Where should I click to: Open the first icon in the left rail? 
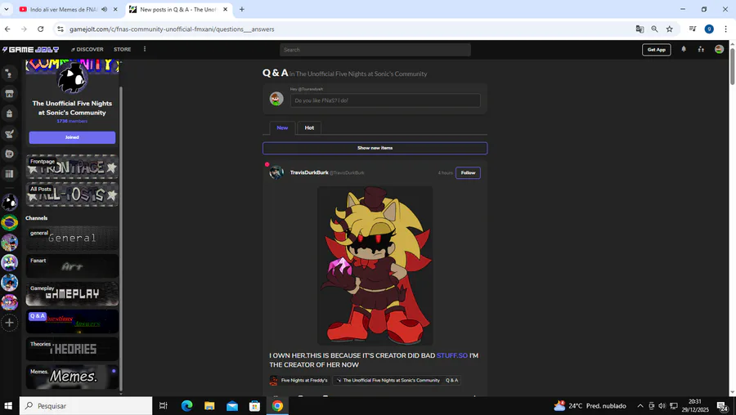coord(9,74)
